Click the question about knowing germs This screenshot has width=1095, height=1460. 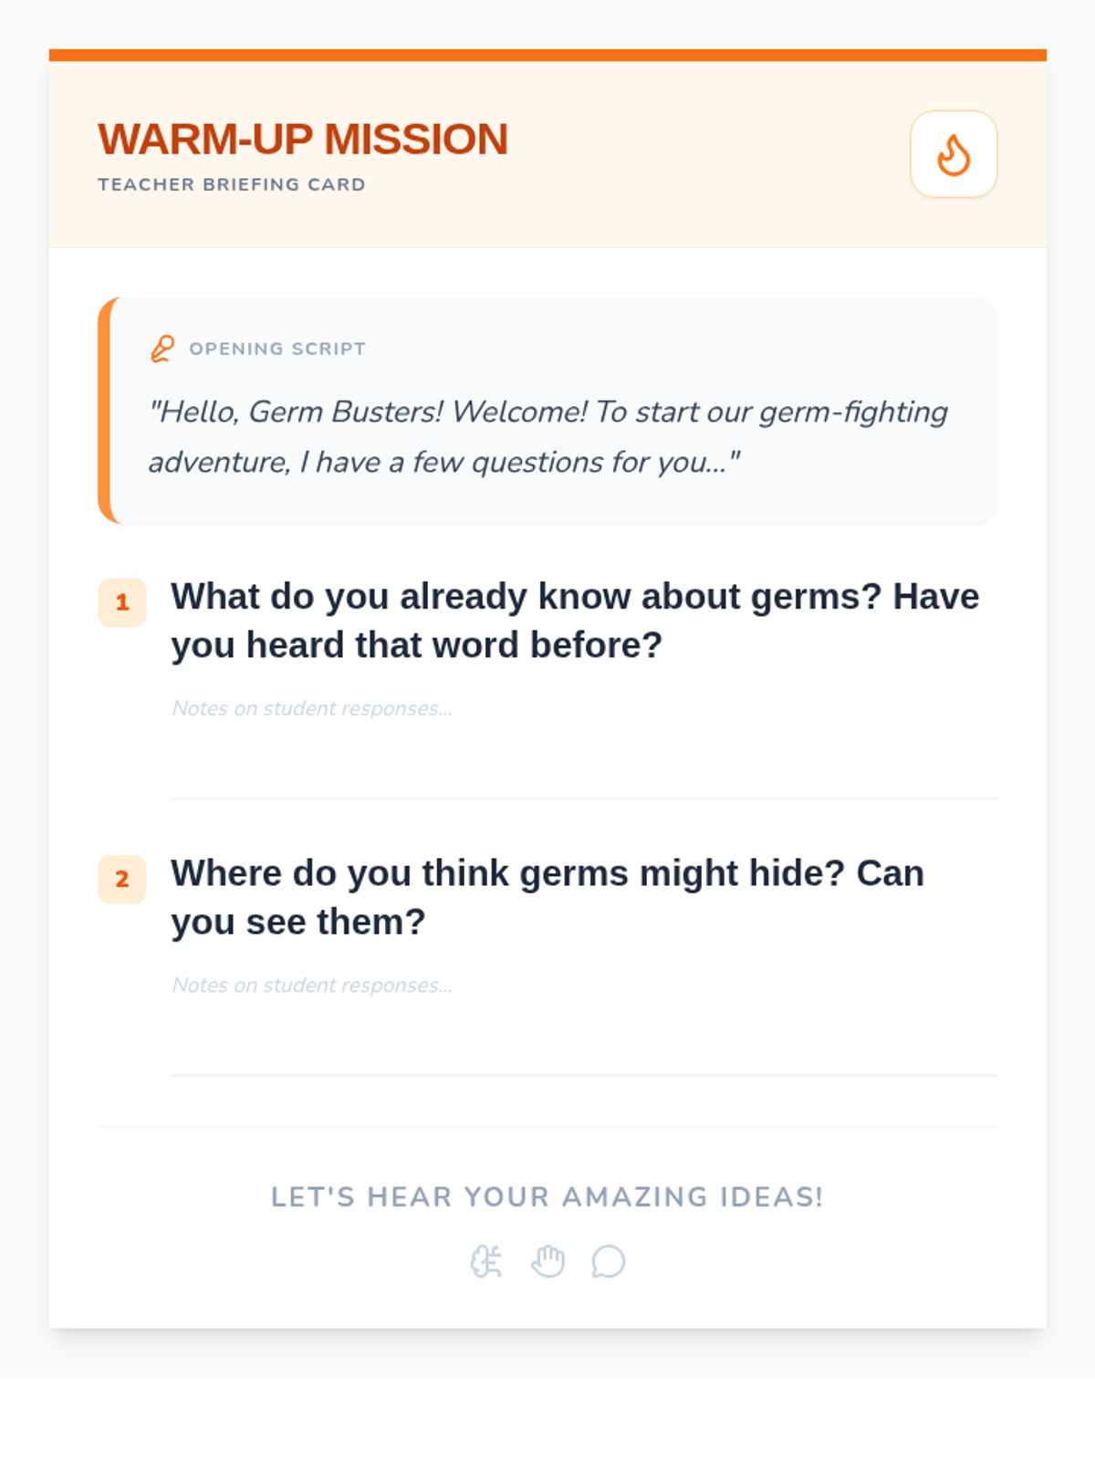click(x=575, y=620)
